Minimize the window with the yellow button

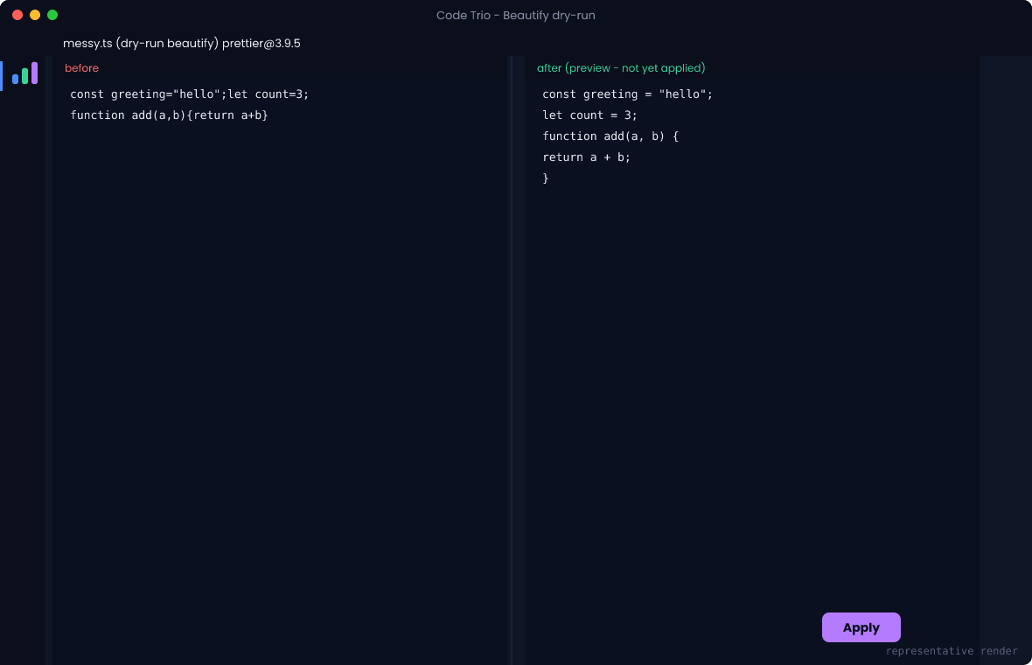tap(35, 15)
